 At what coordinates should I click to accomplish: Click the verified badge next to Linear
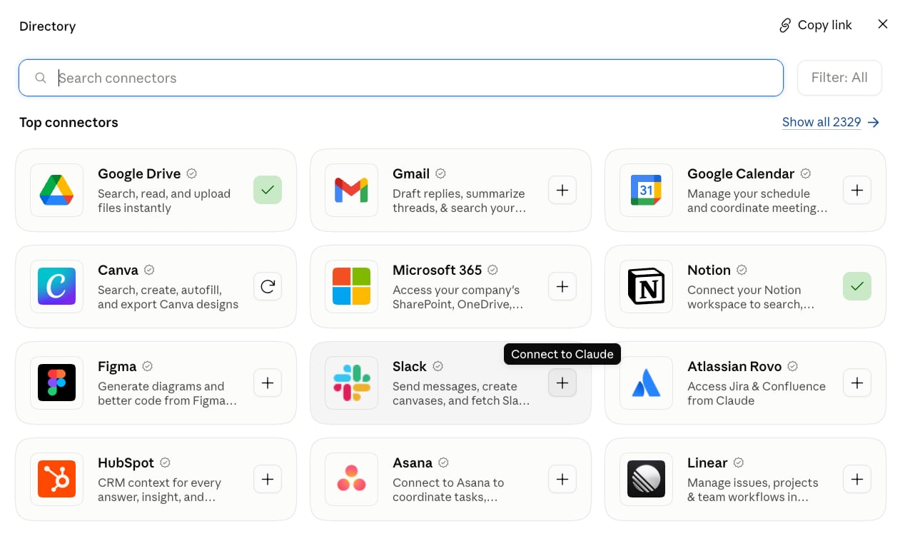(x=739, y=462)
